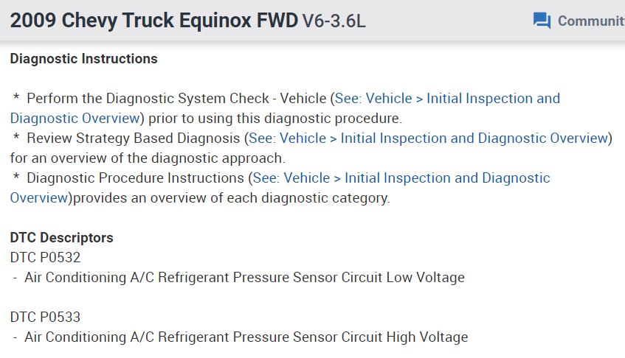Click 'for an overview of the diagnostic approach'
Screen dimensions: 625x358
point(148,158)
